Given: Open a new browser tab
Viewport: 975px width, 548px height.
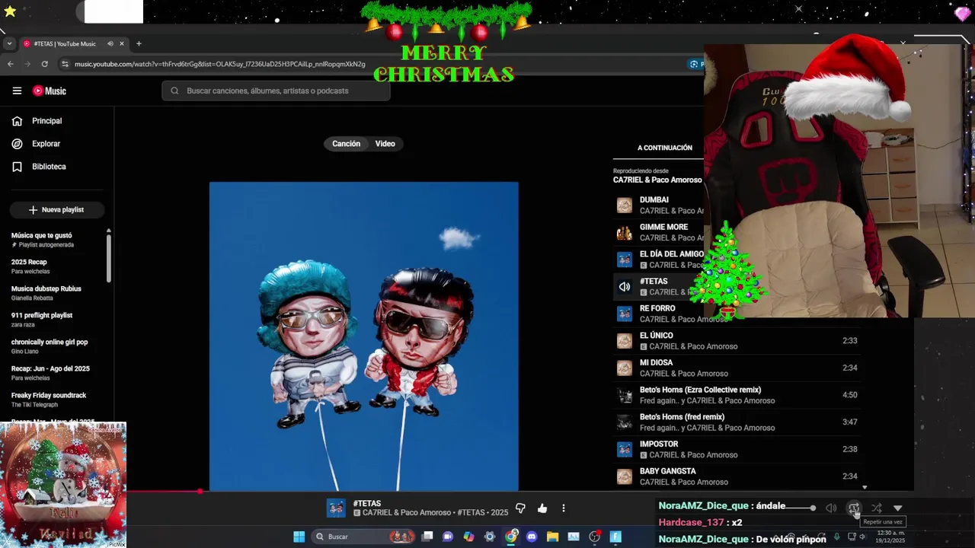Looking at the screenshot, I should tap(139, 43).
